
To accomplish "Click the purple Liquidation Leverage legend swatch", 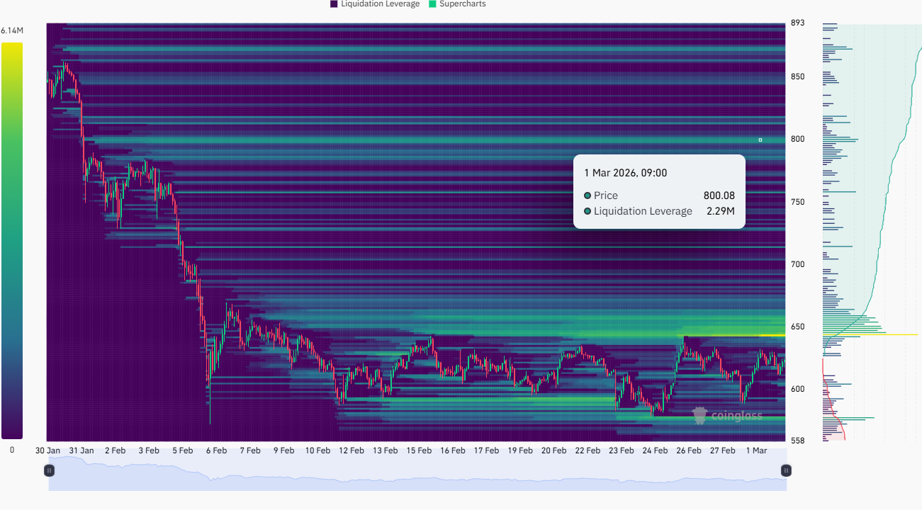I will (334, 4).
